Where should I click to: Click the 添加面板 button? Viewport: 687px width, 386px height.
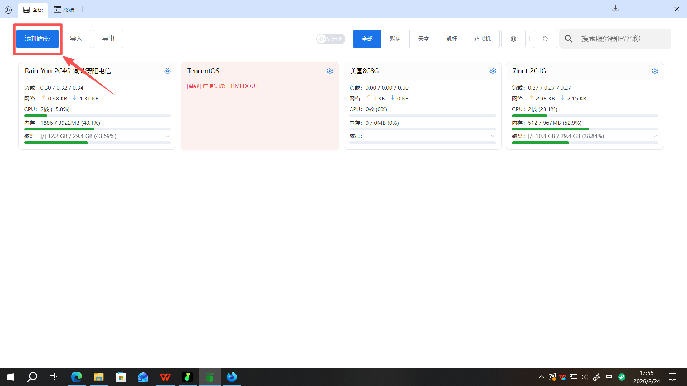tap(38, 39)
